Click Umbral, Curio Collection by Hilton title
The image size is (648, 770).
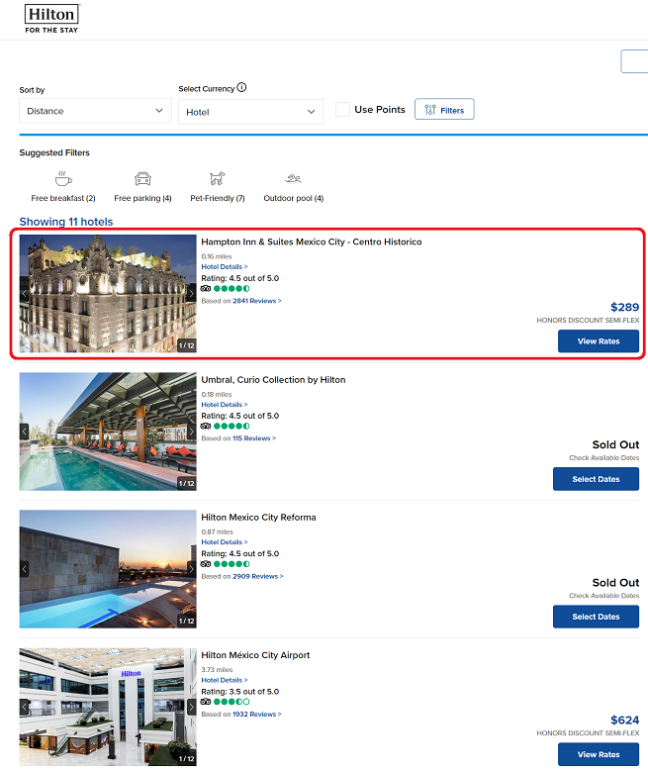point(273,380)
